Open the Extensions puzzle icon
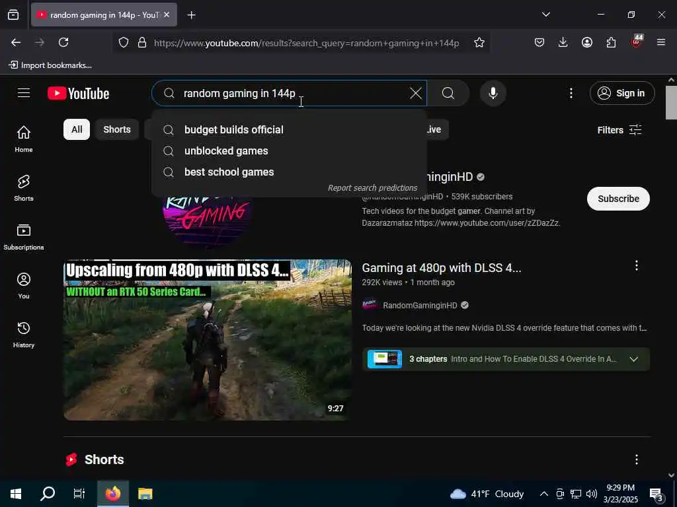The height and width of the screenshot is (507, 677). (611, 42)
